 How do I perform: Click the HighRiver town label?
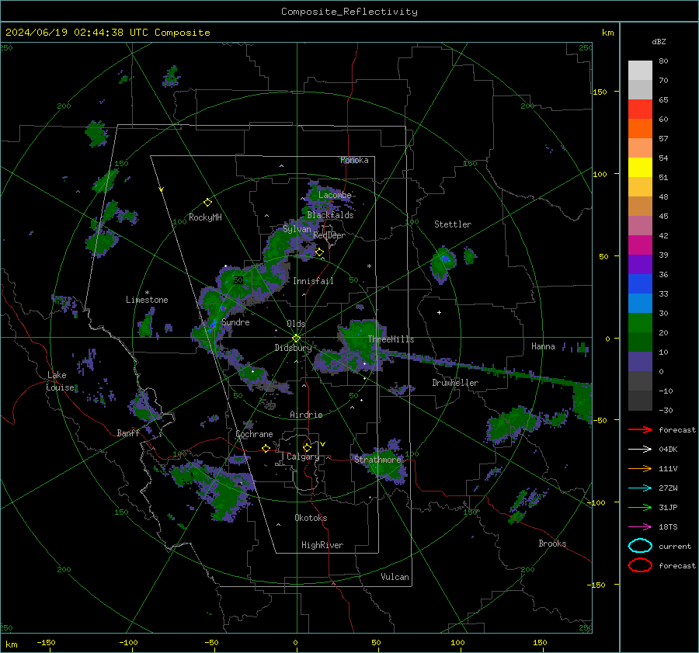coord(322,545)
